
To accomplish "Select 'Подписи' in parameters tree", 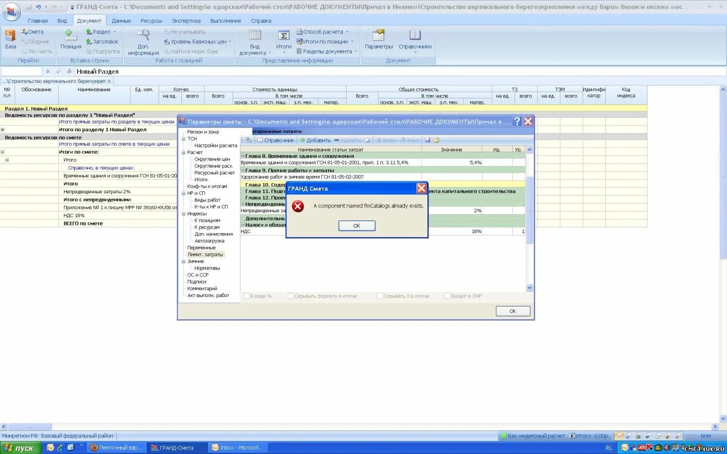I will 197,282.
